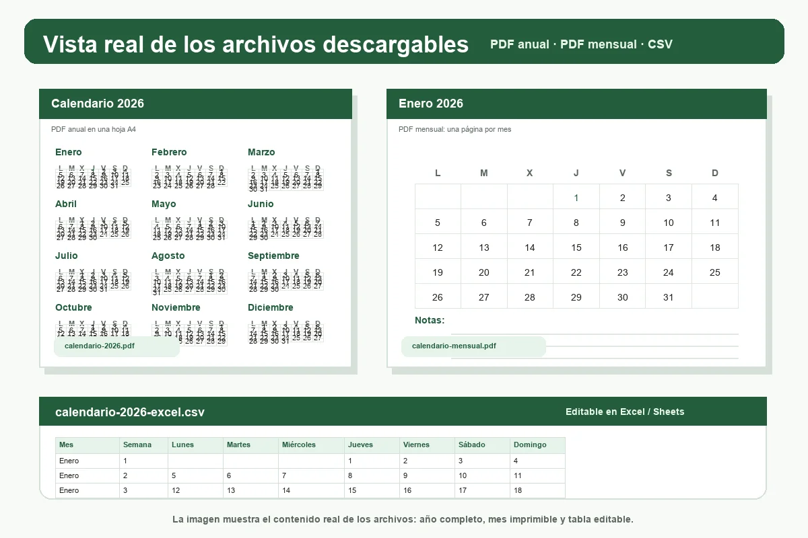The height and width of the screenshot is (538, 808).
Task: Click day 20 in the large Enero 2026 grid
Action: coord(484,272)
